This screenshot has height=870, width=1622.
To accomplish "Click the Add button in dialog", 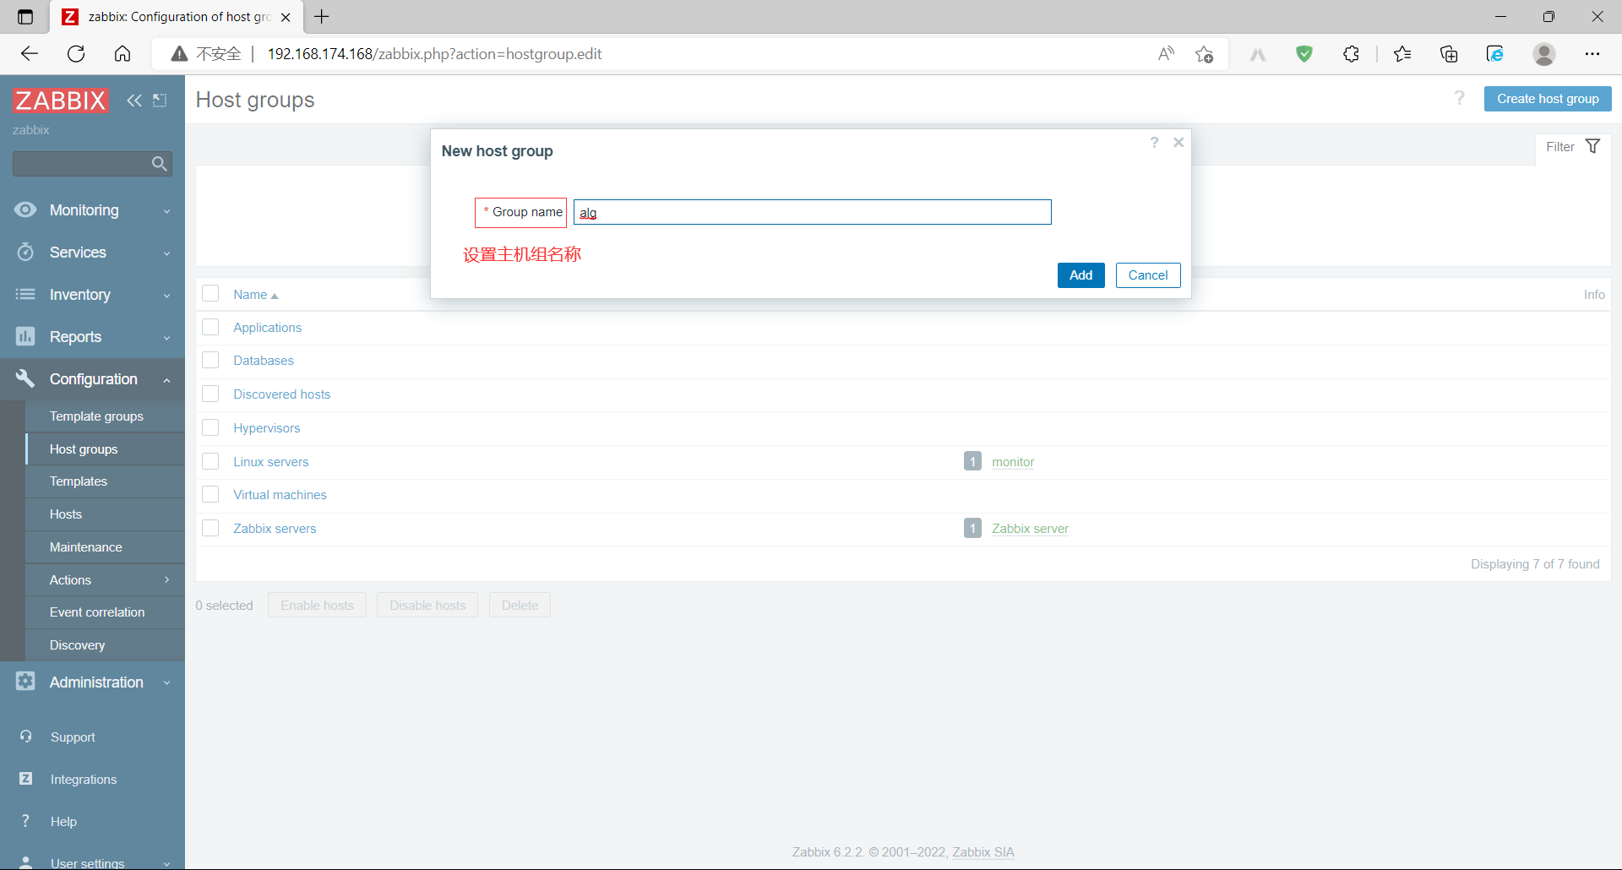I will click(1080, 275).
